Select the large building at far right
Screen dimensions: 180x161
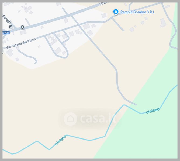163,23
